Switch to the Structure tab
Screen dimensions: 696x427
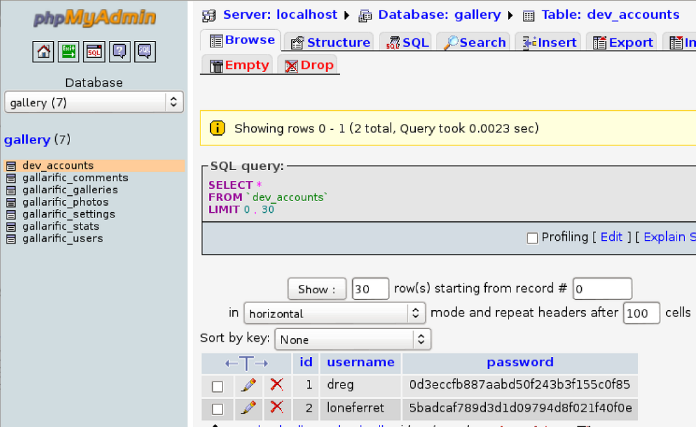coord(330,42)
